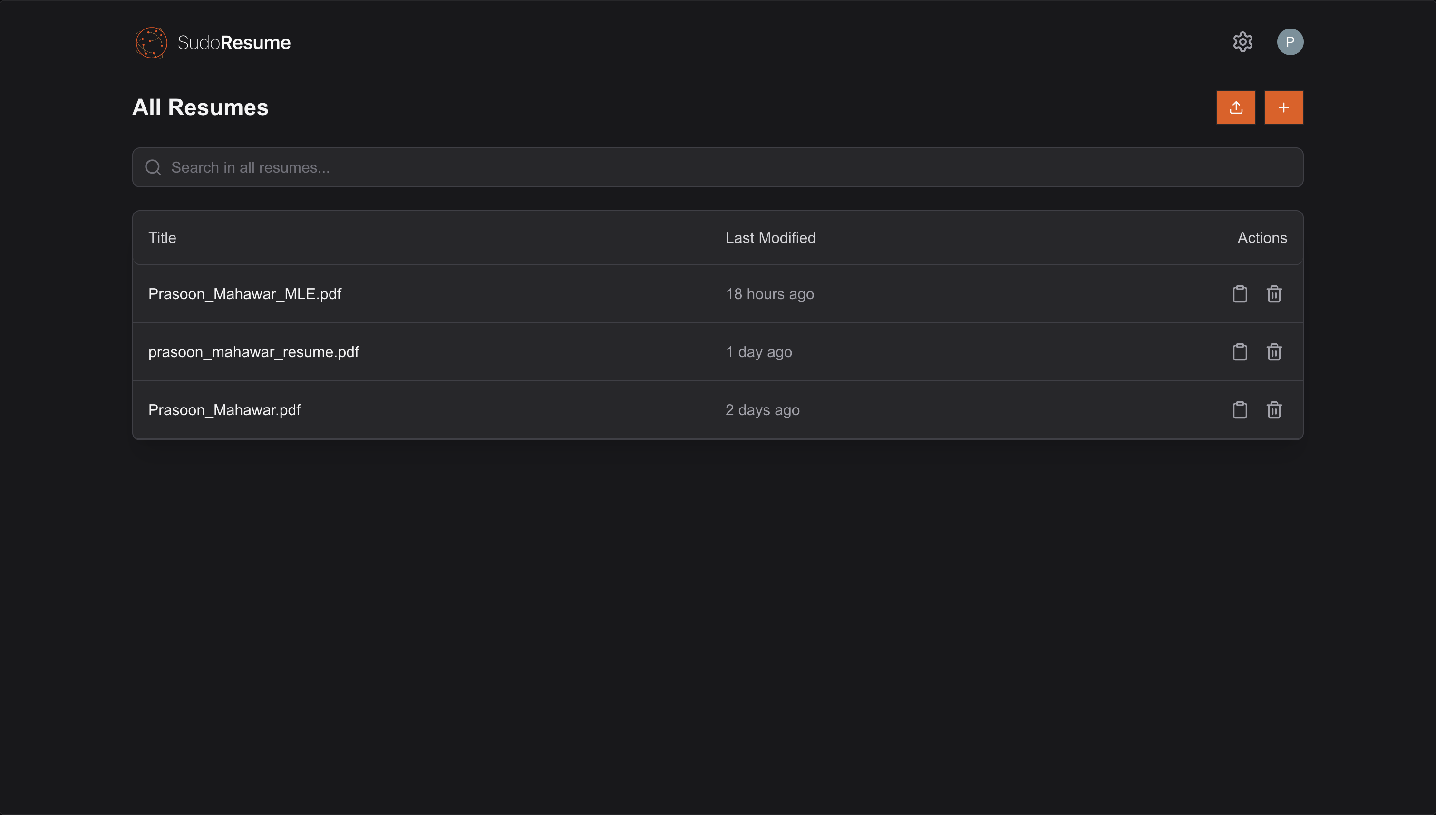Click the Actions column header
Screen dimensions: 1436x815
[x=1262, y=238]
